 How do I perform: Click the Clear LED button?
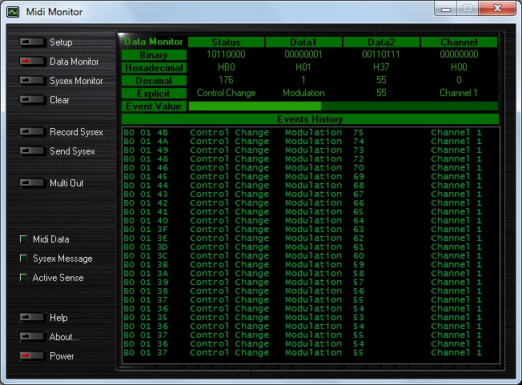click(32, 99)
